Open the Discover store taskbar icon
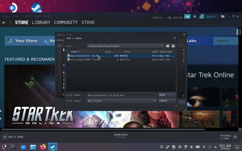 23,147
